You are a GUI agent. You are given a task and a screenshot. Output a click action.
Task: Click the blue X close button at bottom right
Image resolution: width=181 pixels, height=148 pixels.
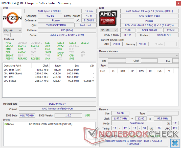point(175,143)
